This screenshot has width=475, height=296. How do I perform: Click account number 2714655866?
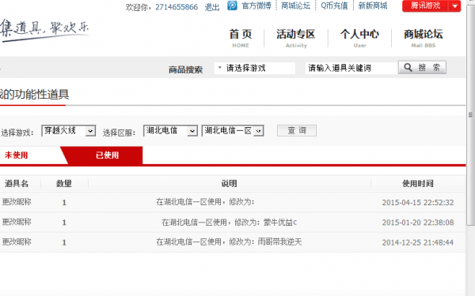point(177,7)
